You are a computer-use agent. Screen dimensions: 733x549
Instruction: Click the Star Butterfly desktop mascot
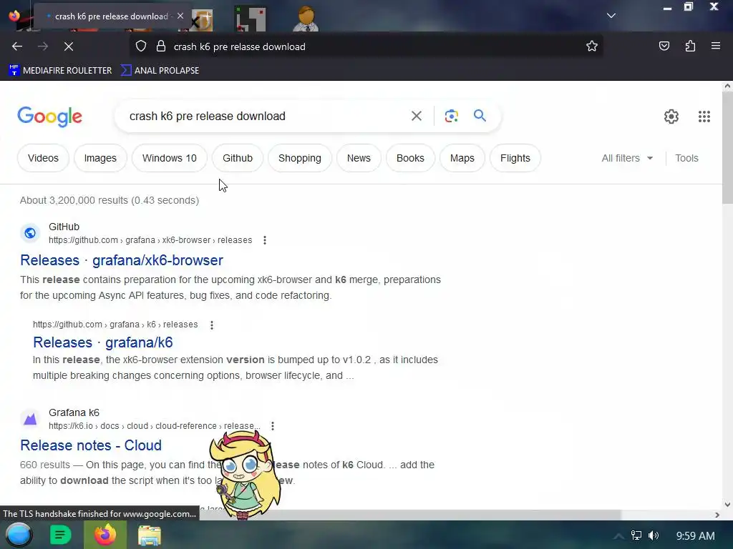coord(245,474)
